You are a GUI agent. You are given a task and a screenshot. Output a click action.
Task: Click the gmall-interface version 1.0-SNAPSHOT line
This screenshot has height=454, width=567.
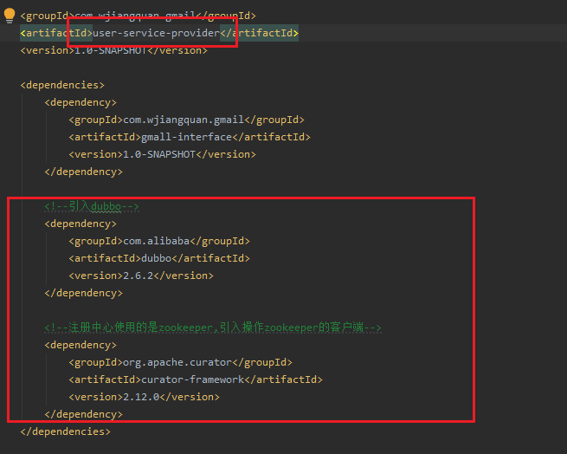point(163,154)
